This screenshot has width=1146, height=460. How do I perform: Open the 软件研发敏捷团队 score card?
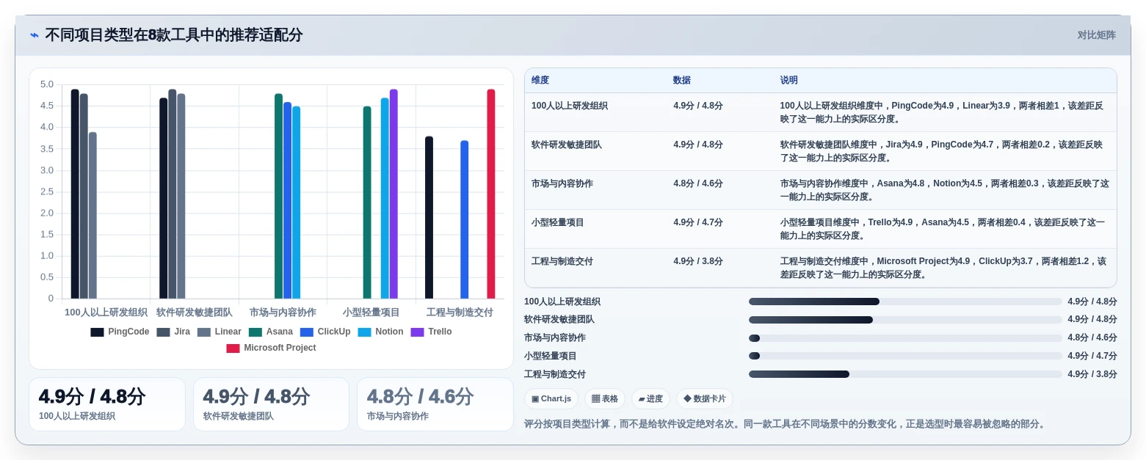click(x=271, y=404)
